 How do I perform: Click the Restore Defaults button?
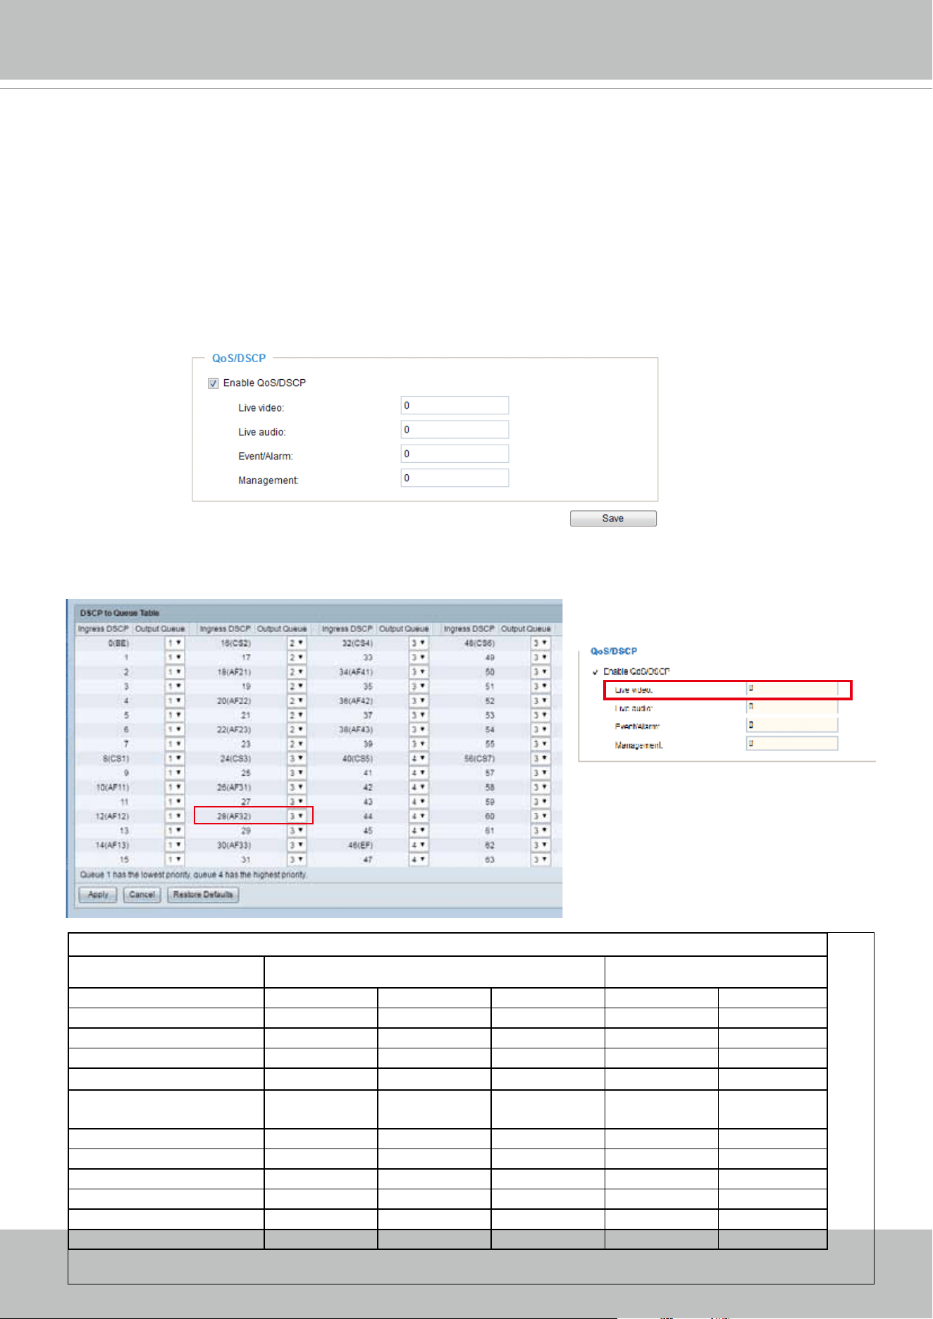(203, 895)
